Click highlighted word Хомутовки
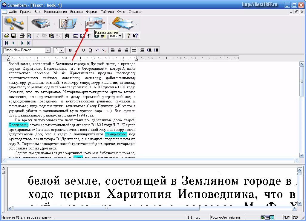The height and width of the screenshot is (221, 306). [x=18, y=125]
